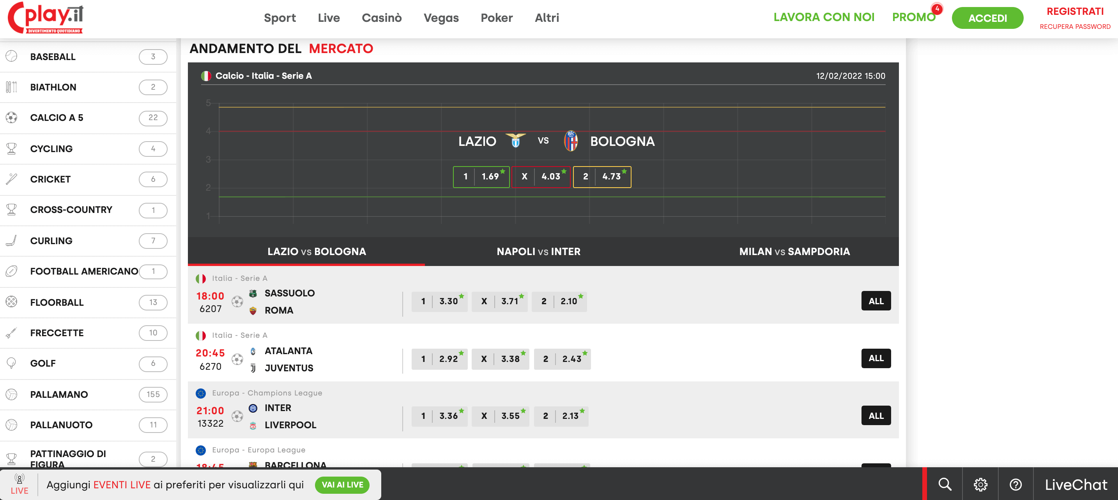
Task: Open settings gear in bottom bar
Action: [980, 484]
